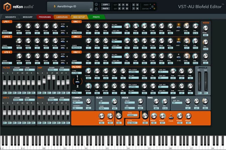The height and width of the screenshot is (150, 226).
Task: Click the AMP envelope TRIGGER field
Action: [53, 70]
